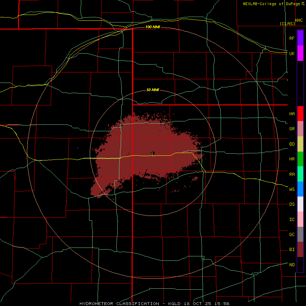
Task: Click the RA legend label
Action: pyautogui.click(x=292, y=174)
